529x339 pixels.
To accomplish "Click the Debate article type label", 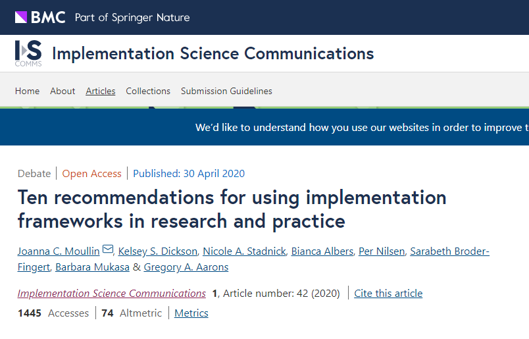I will click(34, 174).
